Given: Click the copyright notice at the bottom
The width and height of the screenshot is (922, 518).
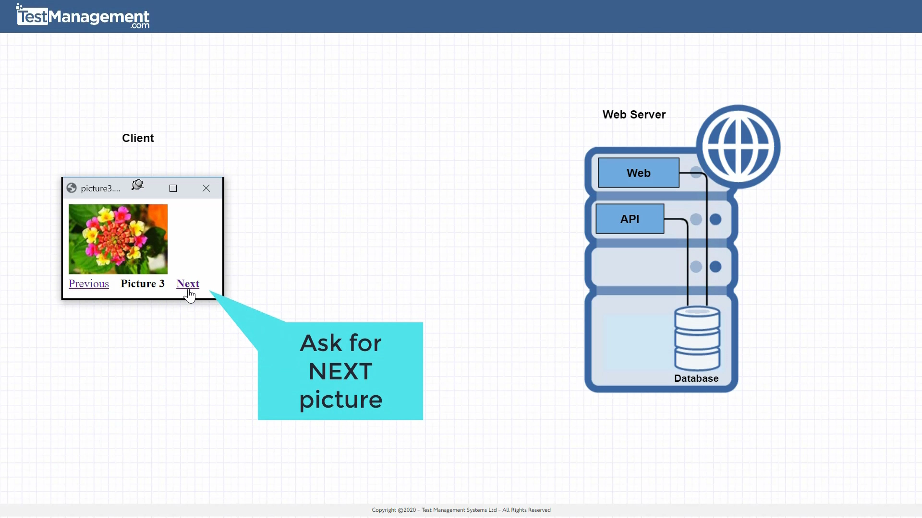Looking at the screenshot, I should pos(461,510).
